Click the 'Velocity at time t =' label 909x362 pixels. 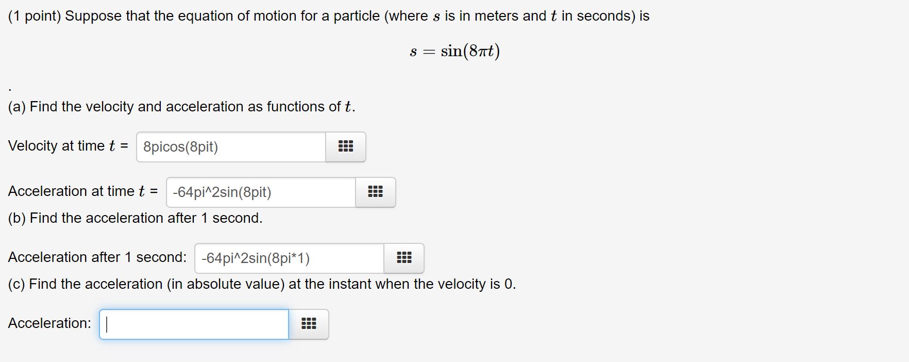coord(68,146)
